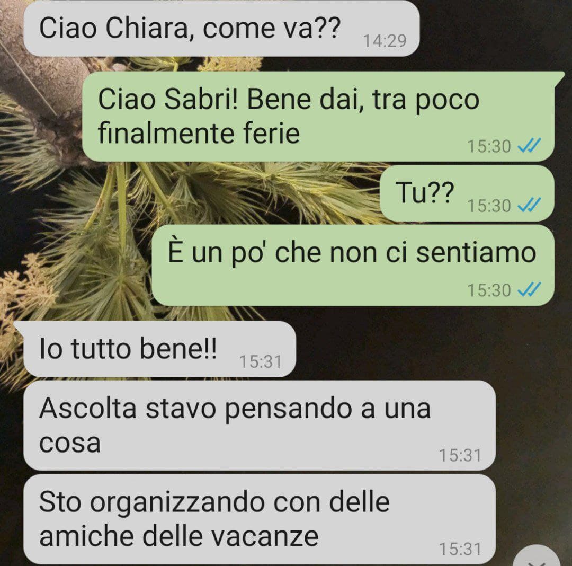This screenshot has height=566, width=572.
Task: Tap the 15:31 timestamp on 'amiche delle vacanze' message
Action: [460, 549]
